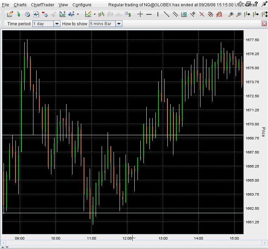Image resolution: width=268 pixels, height=249 pixels.
Task: Open the File menu
Action: pos(6,5)
